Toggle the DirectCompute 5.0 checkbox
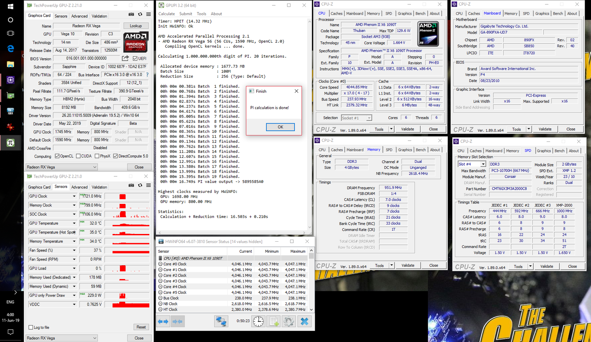591x342 pixels. click(x=115, y=156)
